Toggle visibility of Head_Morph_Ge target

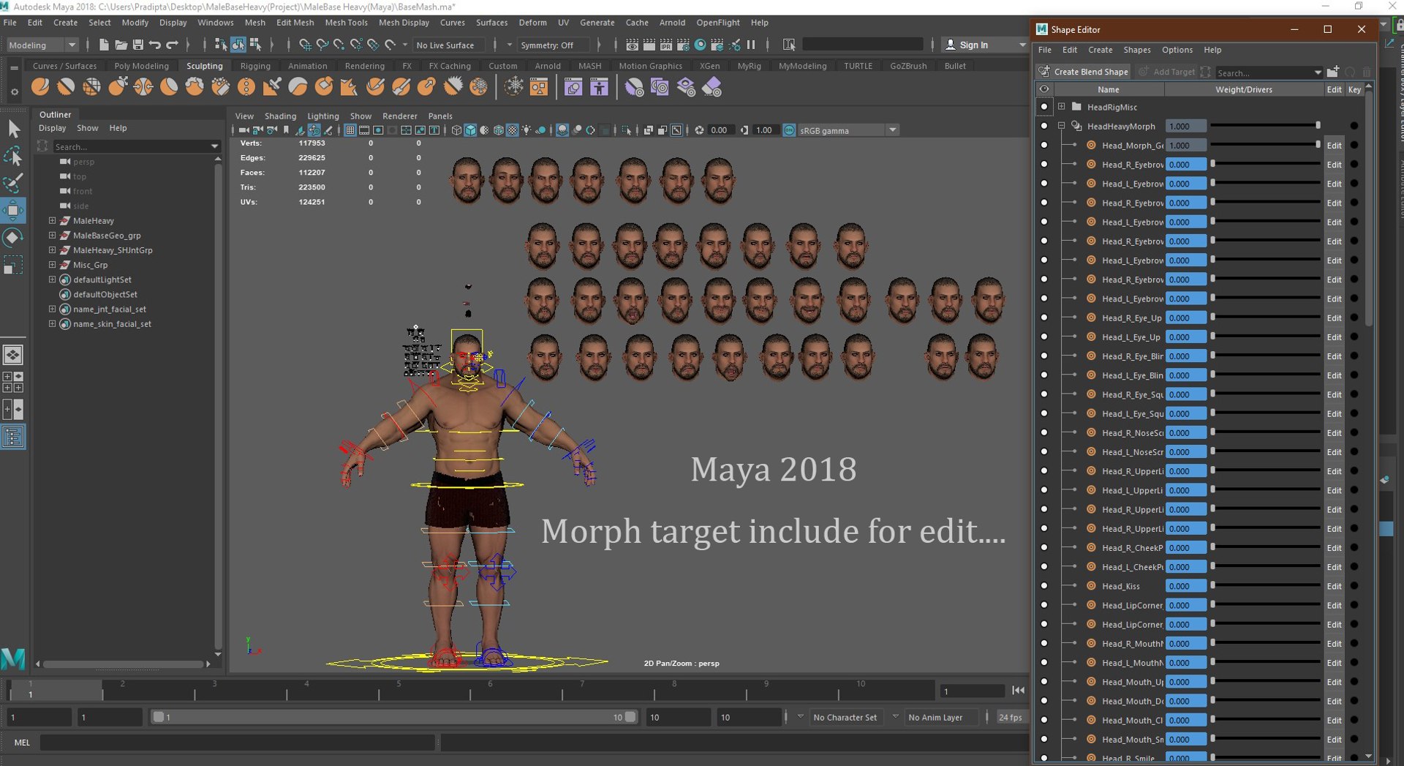point(1043,145)
